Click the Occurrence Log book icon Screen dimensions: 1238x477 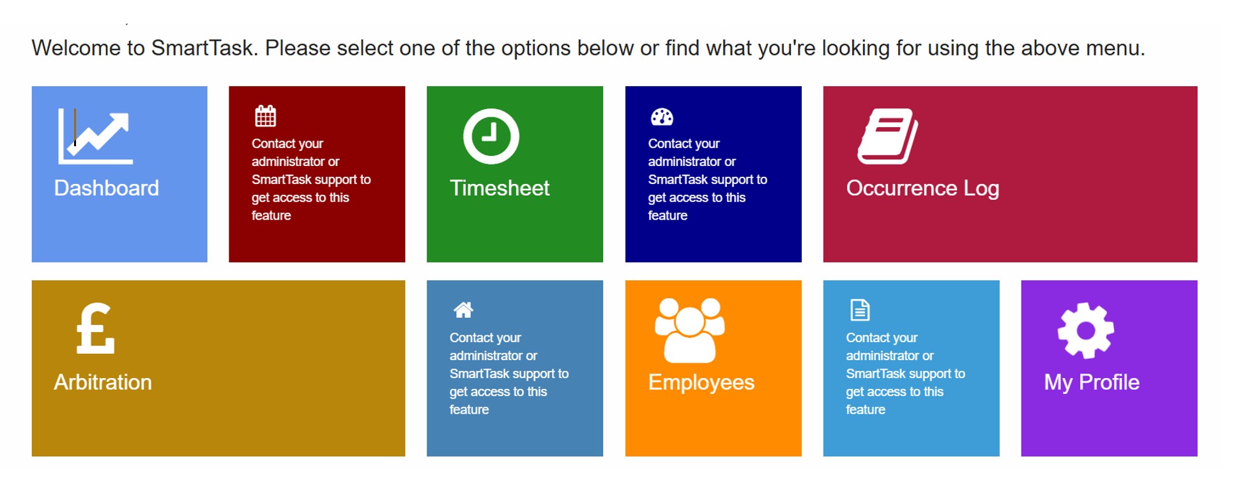point(887,136)
